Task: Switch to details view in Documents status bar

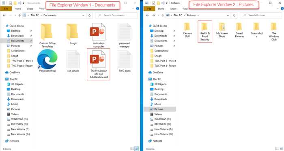Action: (x=132, y=149)
